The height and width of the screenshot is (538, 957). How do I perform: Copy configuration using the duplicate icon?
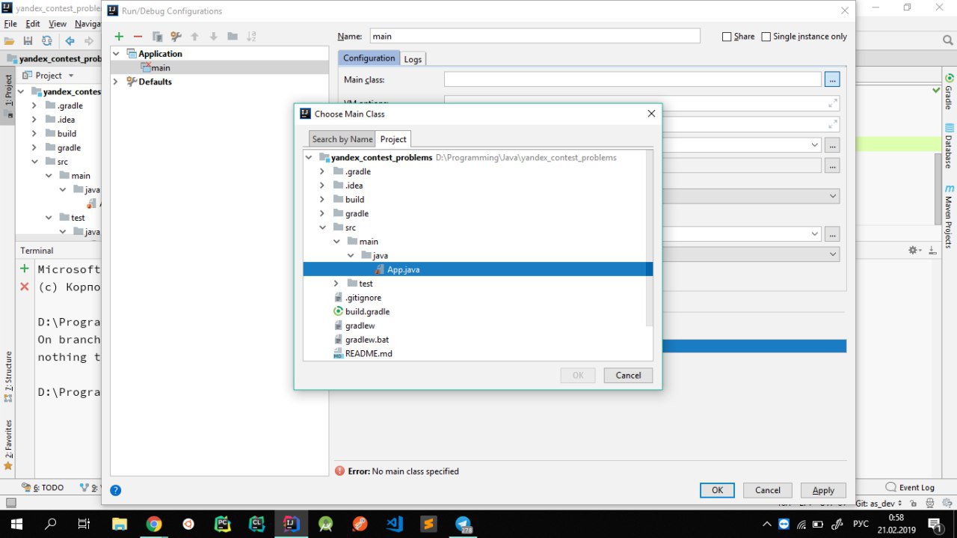coord(157,37)
